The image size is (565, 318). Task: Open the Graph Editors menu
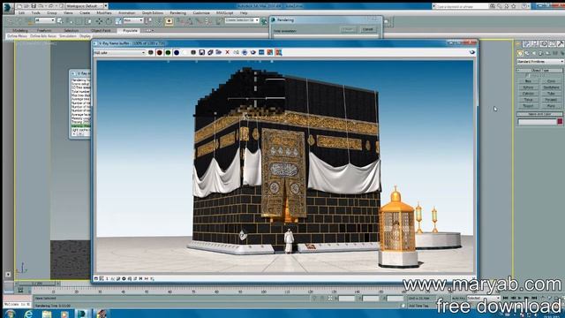pos(153,13)
